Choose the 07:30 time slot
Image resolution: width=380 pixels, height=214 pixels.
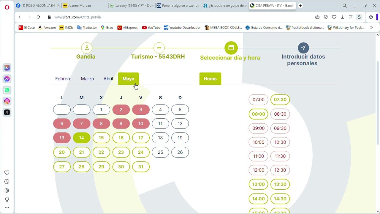(x=280, y=100)
